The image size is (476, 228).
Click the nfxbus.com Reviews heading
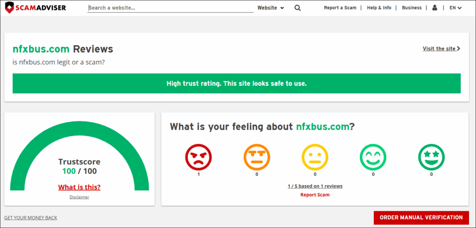[63, 49]
